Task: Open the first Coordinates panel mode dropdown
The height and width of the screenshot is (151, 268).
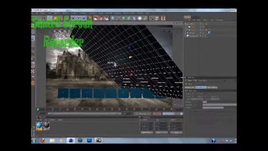Action: [x=147, y=133]
